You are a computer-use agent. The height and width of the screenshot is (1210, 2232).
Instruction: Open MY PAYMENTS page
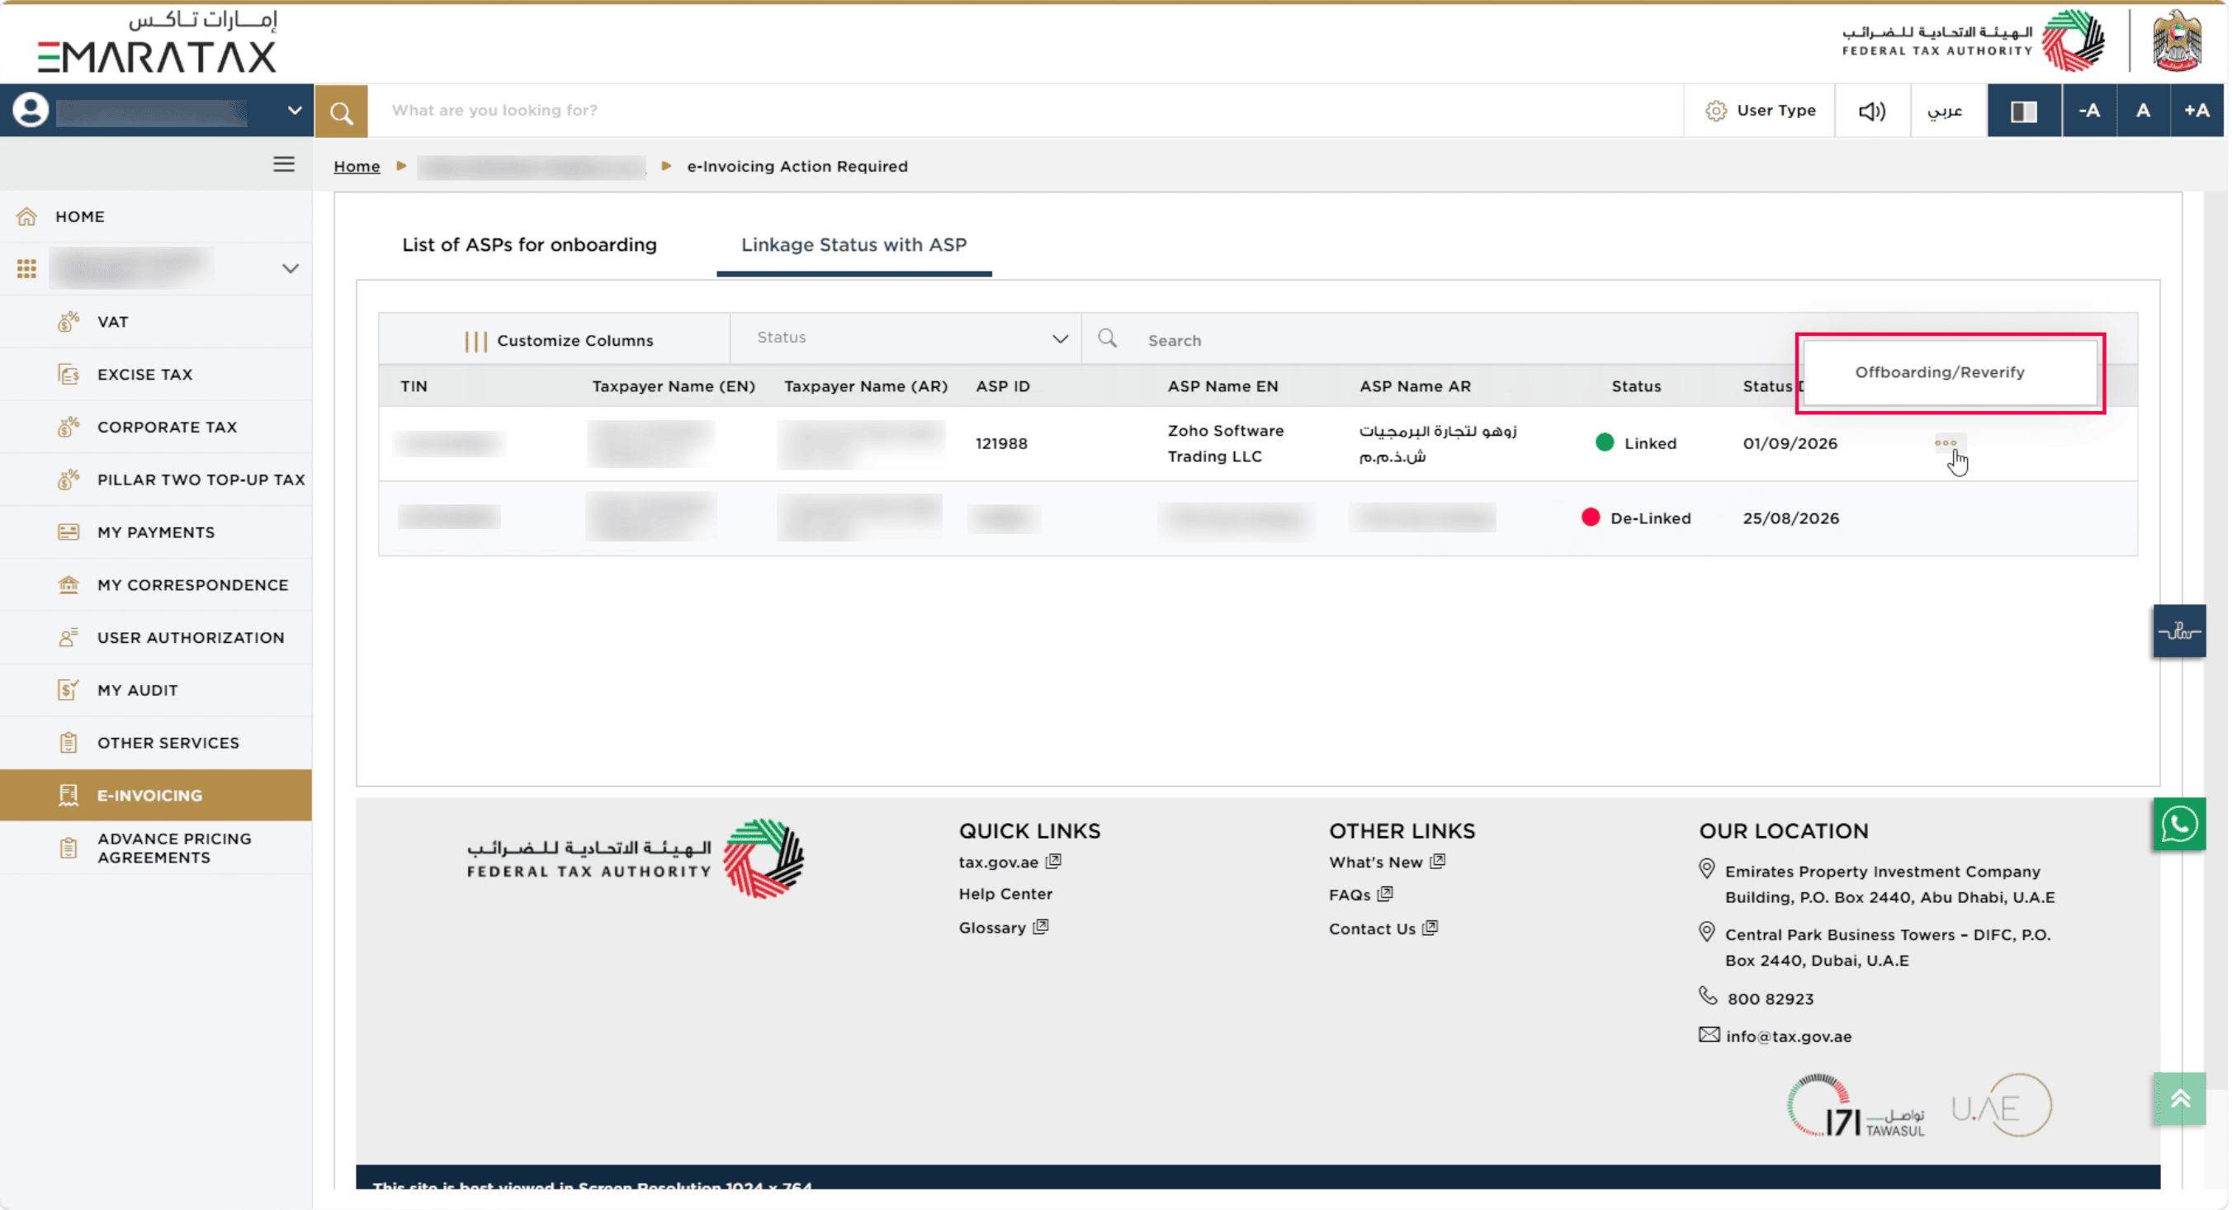point(156,532)
